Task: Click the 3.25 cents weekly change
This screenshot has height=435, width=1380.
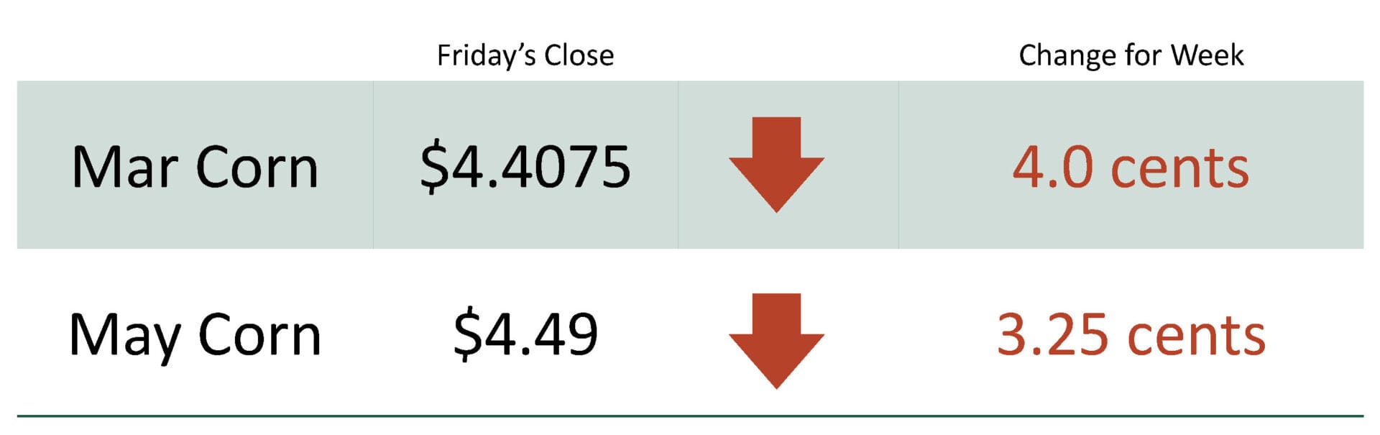Action: pos(1131,335)
